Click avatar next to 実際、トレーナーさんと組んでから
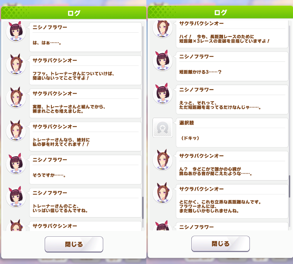The height and width of the screenshot is (264, 293). click(16, 98)
